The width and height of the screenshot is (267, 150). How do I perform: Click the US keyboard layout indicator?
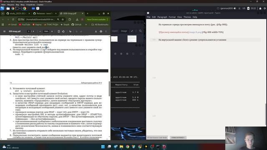(244, 8)
